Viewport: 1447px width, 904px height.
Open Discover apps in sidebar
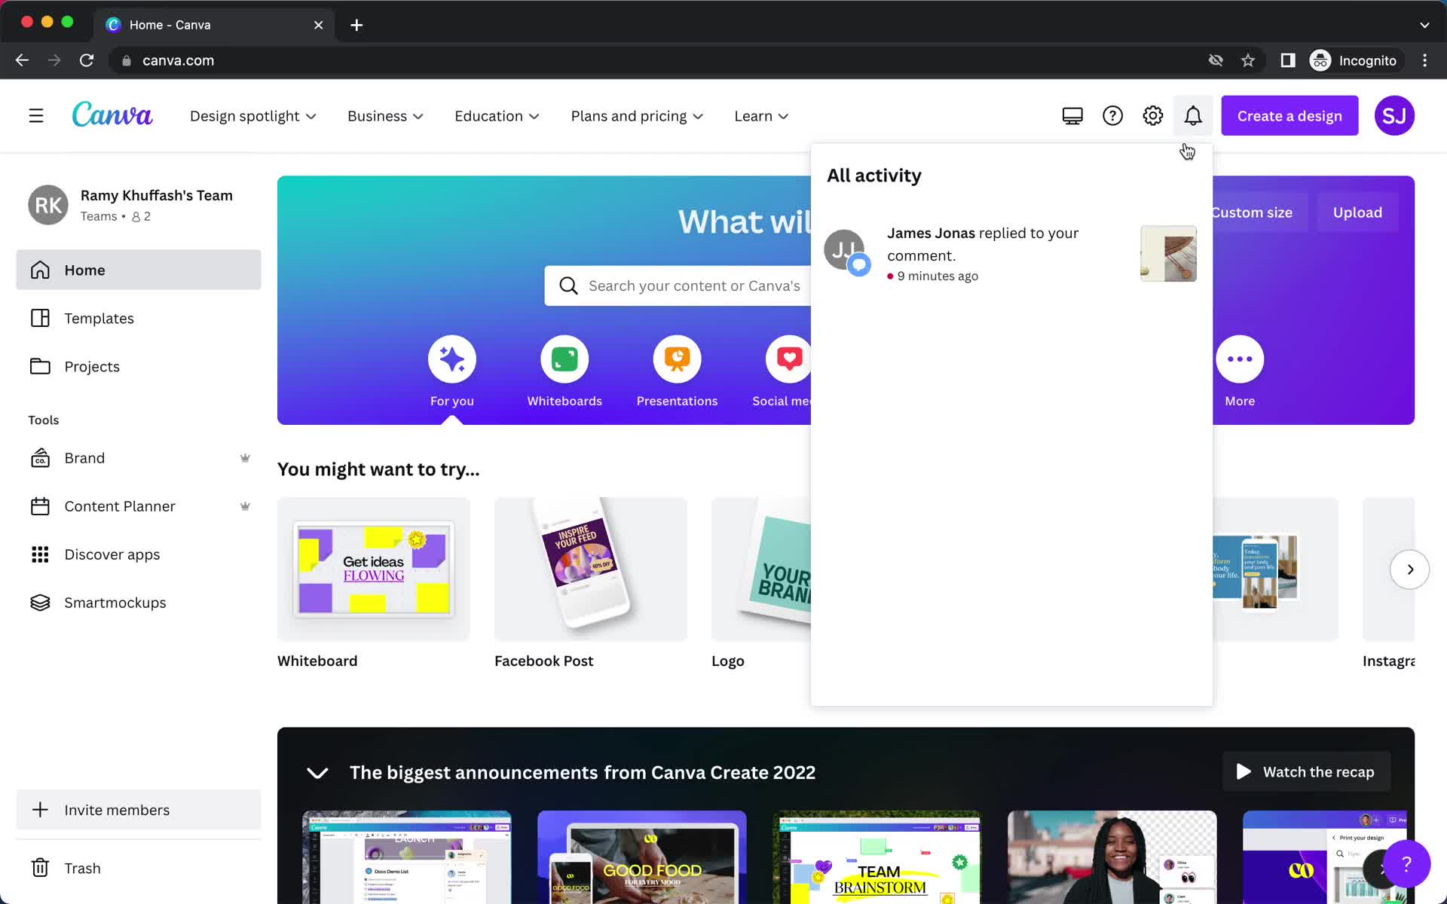[139, 554]
